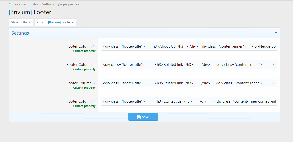Click the floppy disk icon on Save
Image resolution: width=293 pixels, height=142 pixels.
pos(139,117)
